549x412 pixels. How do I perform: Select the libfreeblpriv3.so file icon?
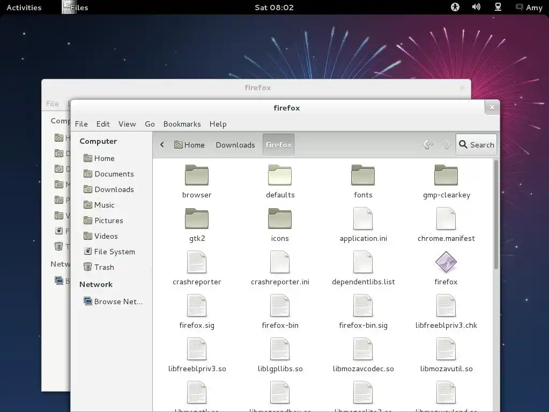(196, 349)
